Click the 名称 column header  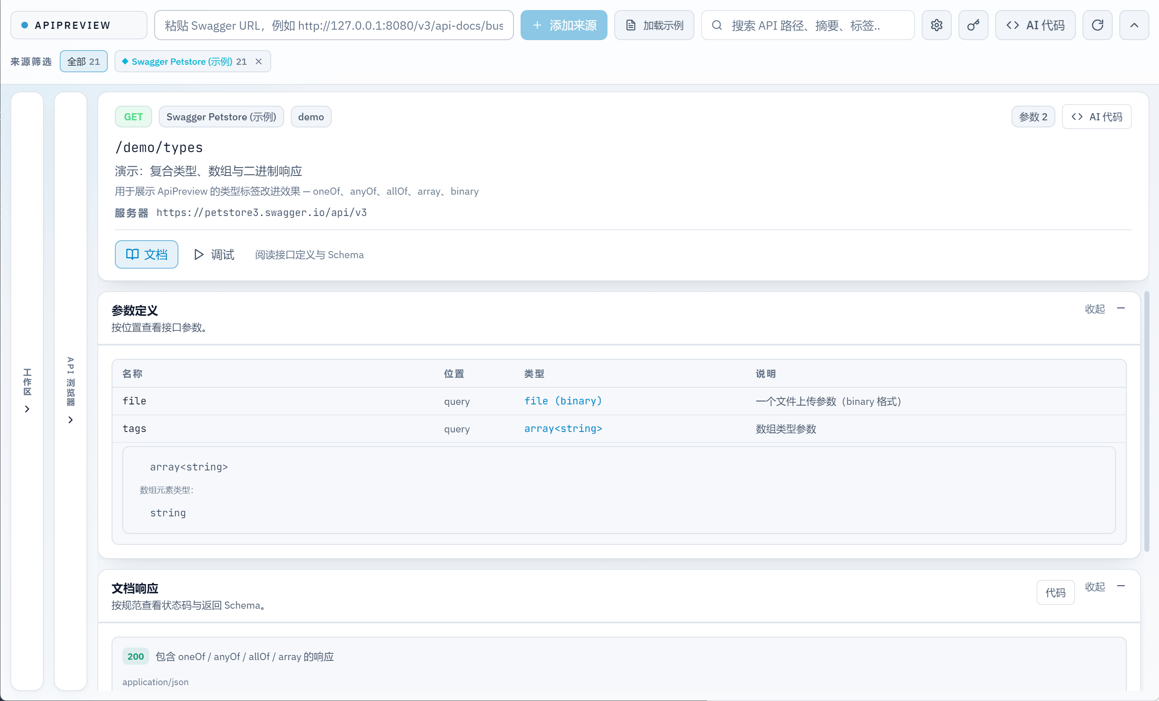(132, 373)
